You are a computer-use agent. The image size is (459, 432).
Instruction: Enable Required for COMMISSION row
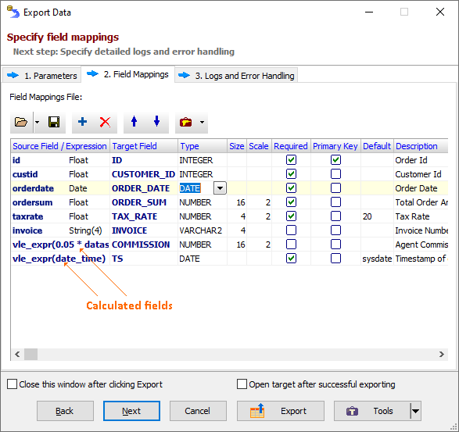[x=291, y=245]
